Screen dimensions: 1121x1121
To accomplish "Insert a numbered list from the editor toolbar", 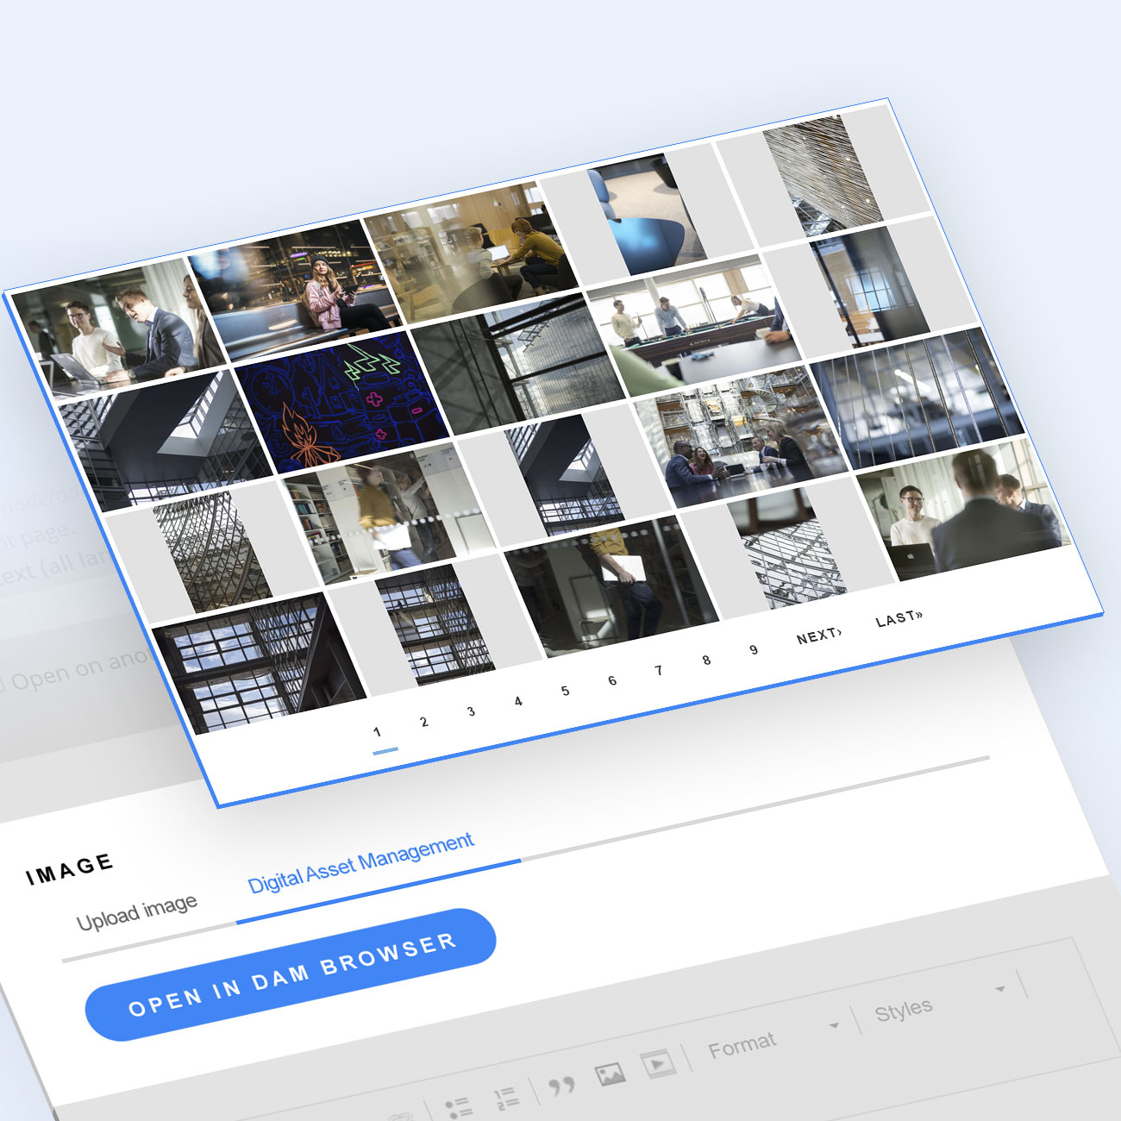I will [505, 1097].
